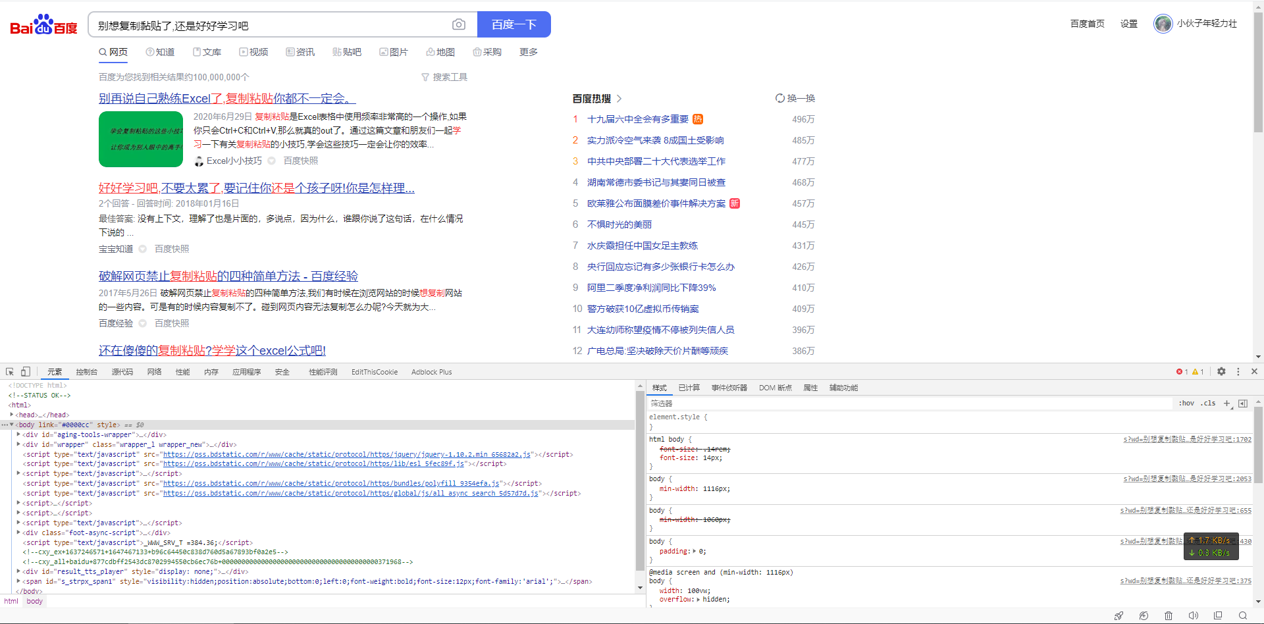Image resolution: width=1264 pixels, height=624 pixels.
Task: Click the Excel小小技巧 author icon
Action: pyautogui.click(x=199, y=161)
